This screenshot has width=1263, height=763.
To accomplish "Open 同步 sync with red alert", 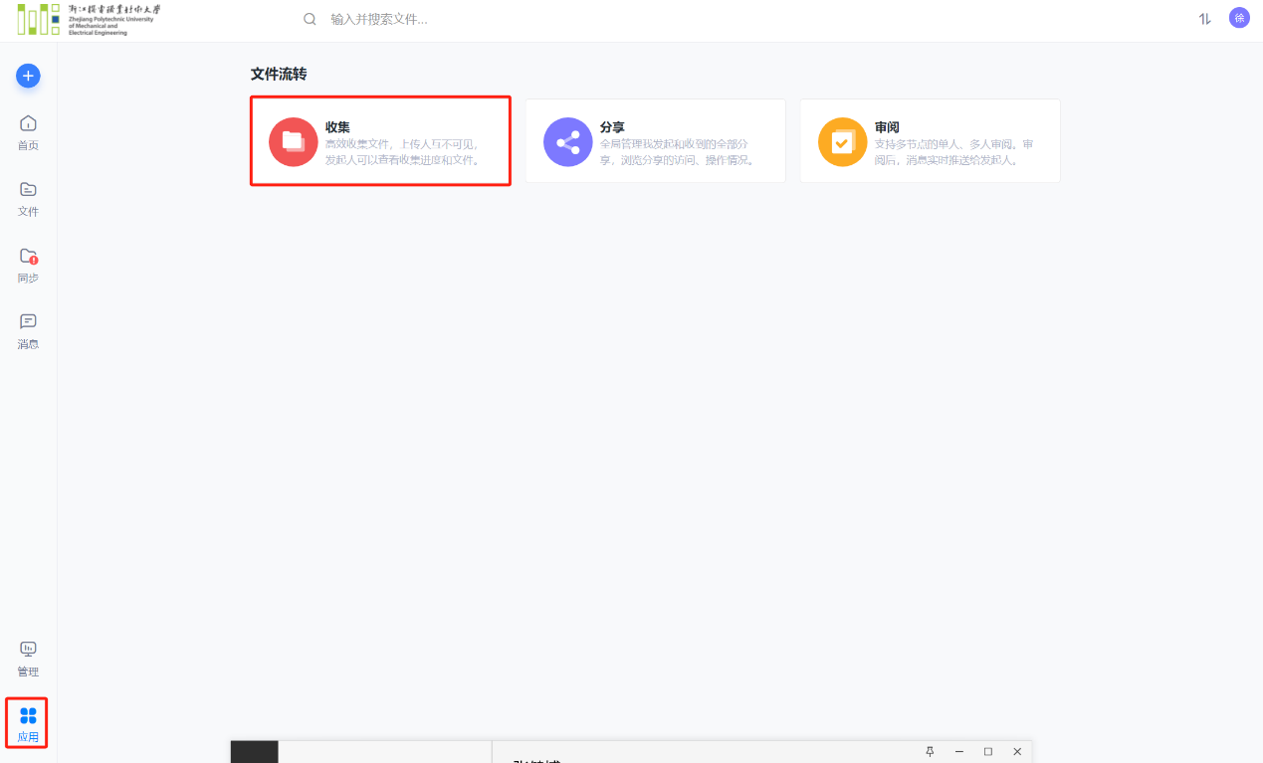I will [28, 265].
